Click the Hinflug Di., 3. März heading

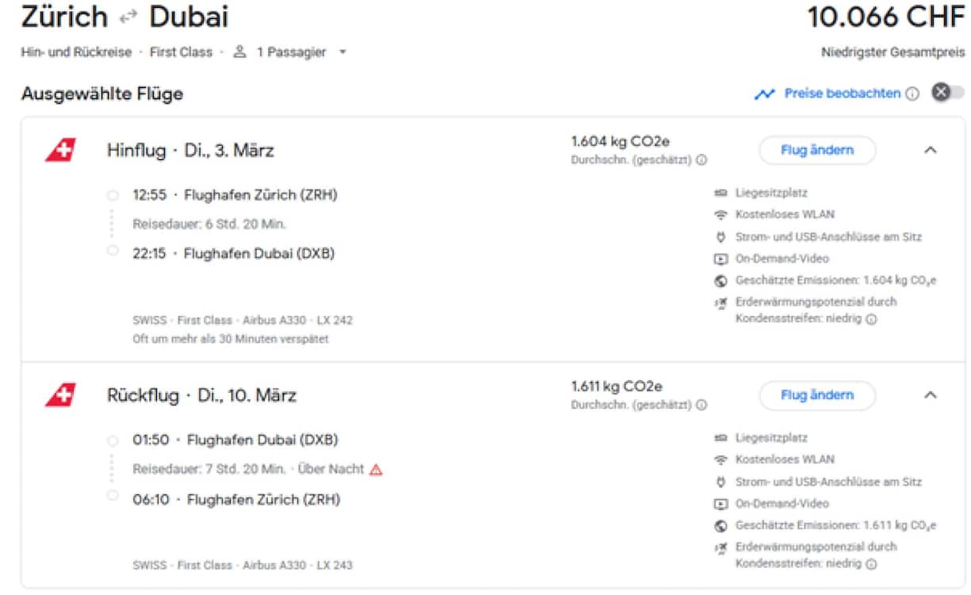pyautogui.click(x=190, y=151)
